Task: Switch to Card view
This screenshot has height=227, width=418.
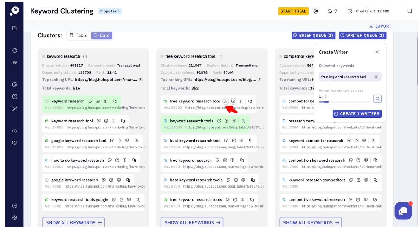Action: click(101, 36)
